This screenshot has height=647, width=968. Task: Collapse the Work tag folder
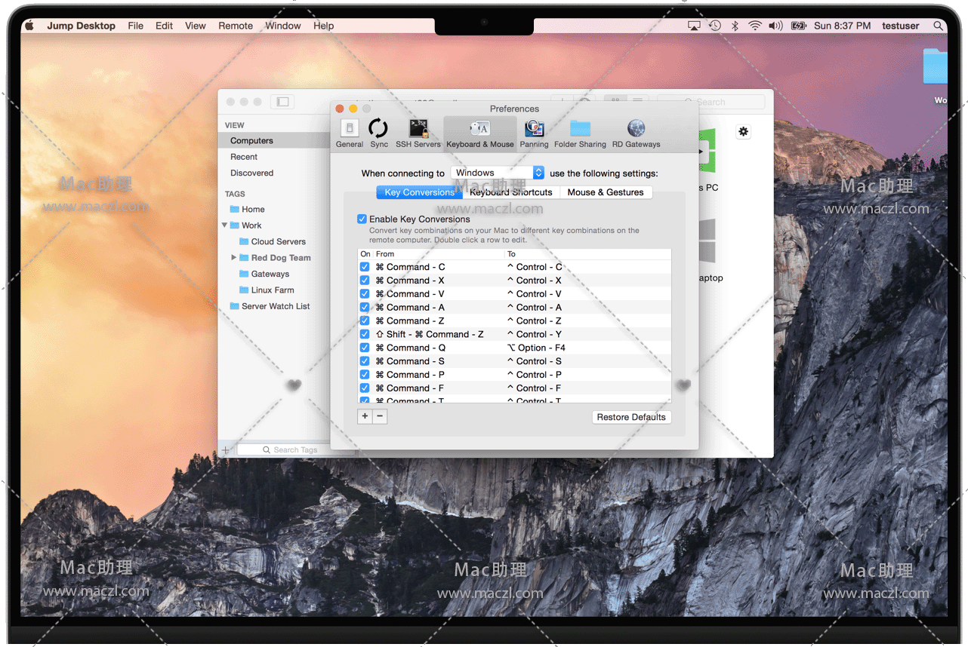[x=225, y=225]
